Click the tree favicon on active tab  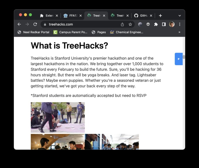[89, 16]
